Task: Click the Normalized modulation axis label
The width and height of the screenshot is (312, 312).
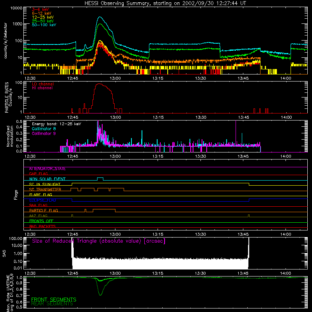Action: (10, 136)
